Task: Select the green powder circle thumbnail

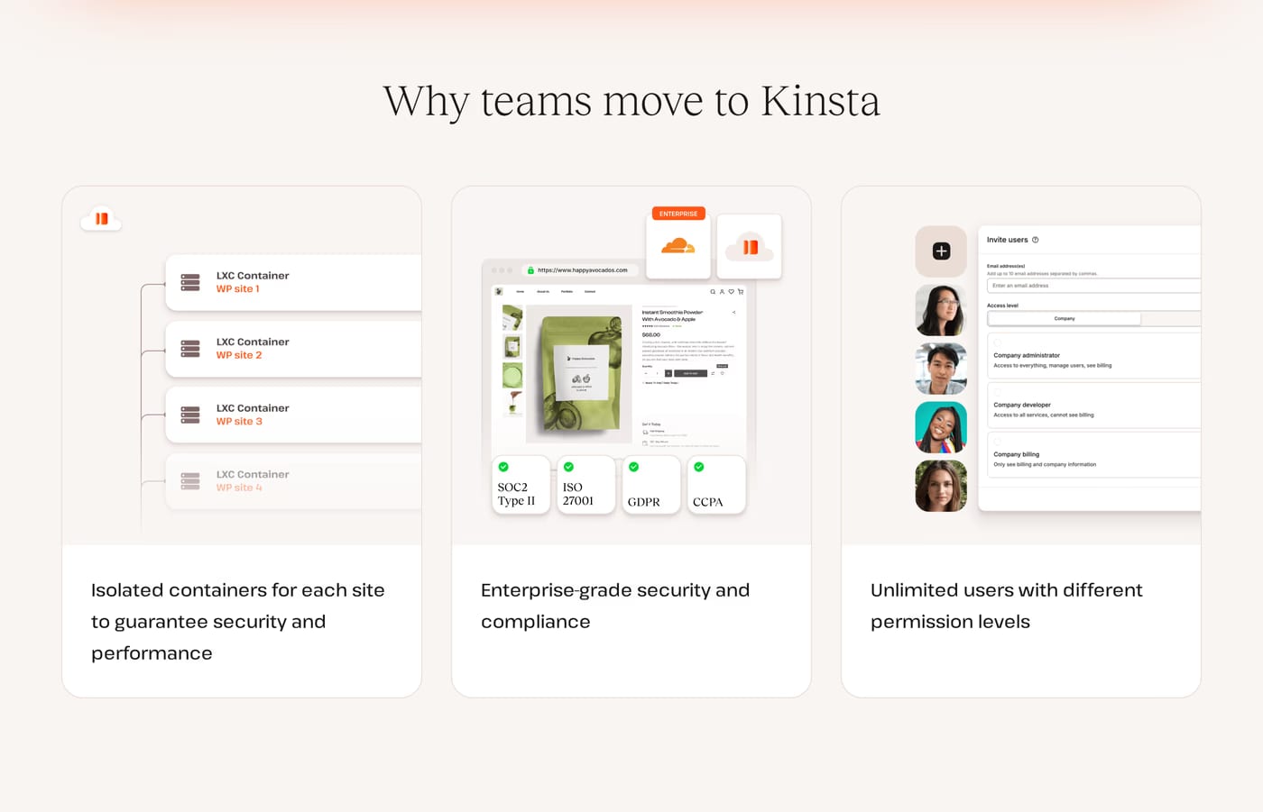Action: (x=512, y=375)
